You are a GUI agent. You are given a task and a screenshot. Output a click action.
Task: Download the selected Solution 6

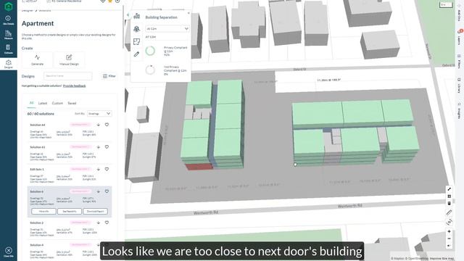click(x=99, y=191)
